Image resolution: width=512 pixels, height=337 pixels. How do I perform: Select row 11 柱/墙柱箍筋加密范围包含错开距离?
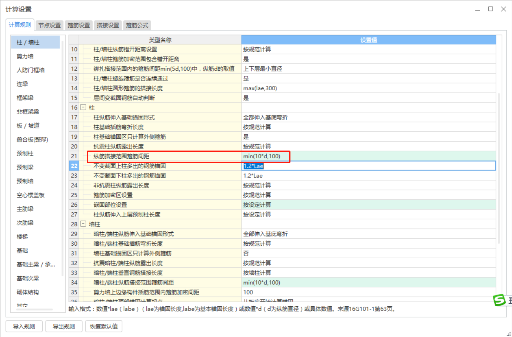[136, 59]
